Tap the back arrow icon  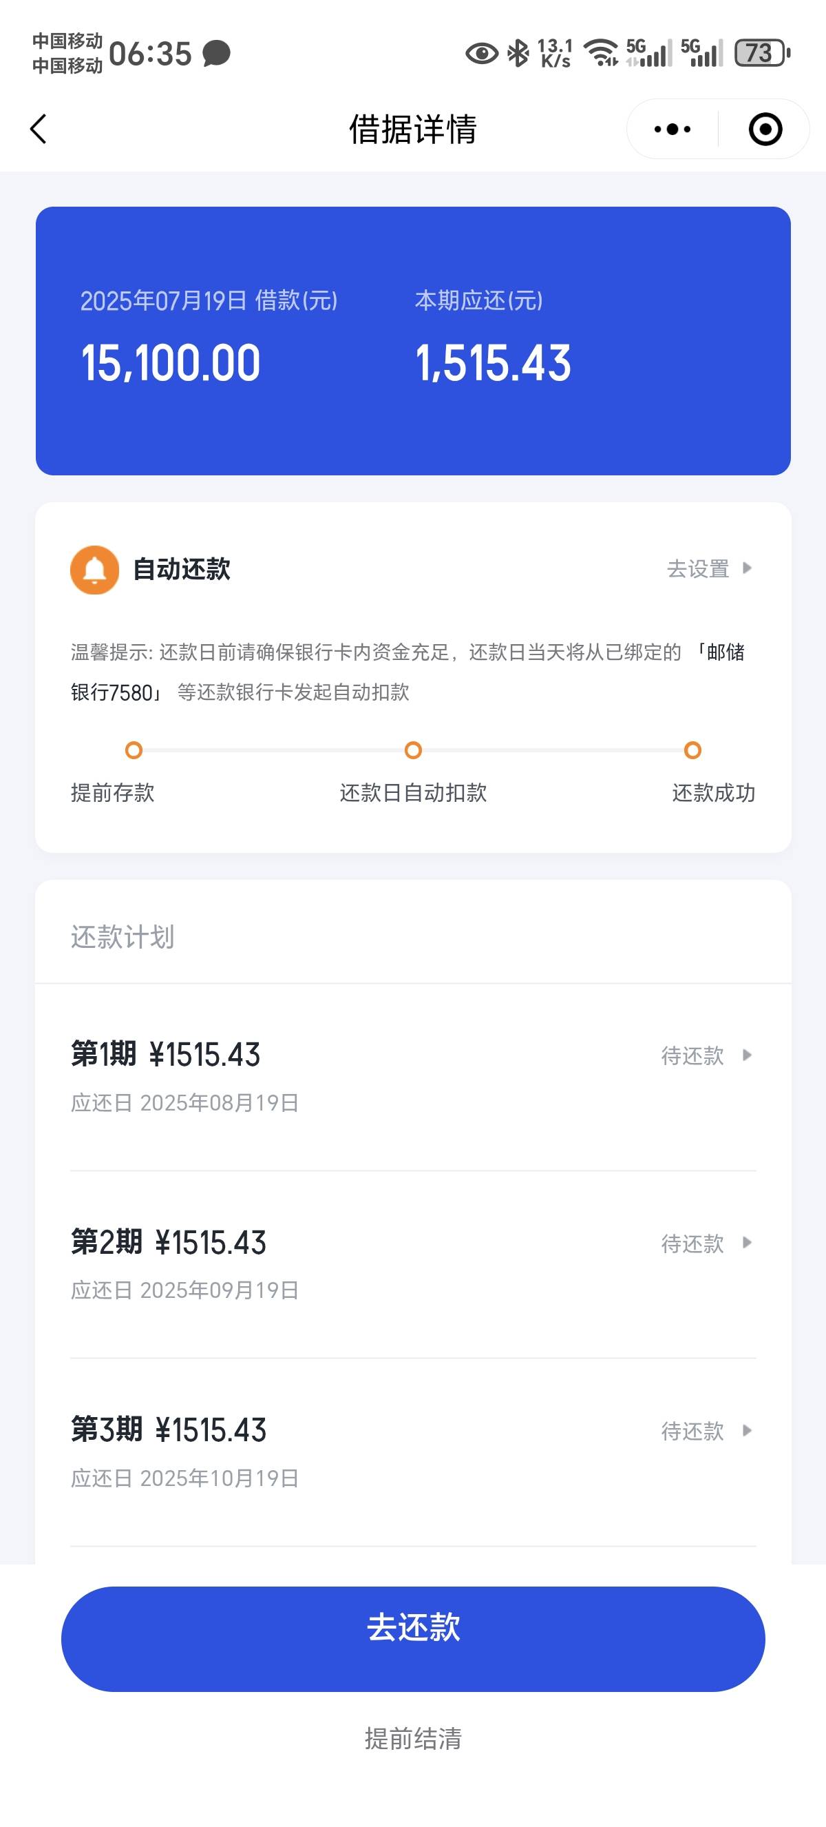pyautogui.click(x=39, y=129)
